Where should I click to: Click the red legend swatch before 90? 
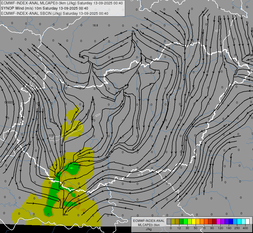click(x=210, y=221)
